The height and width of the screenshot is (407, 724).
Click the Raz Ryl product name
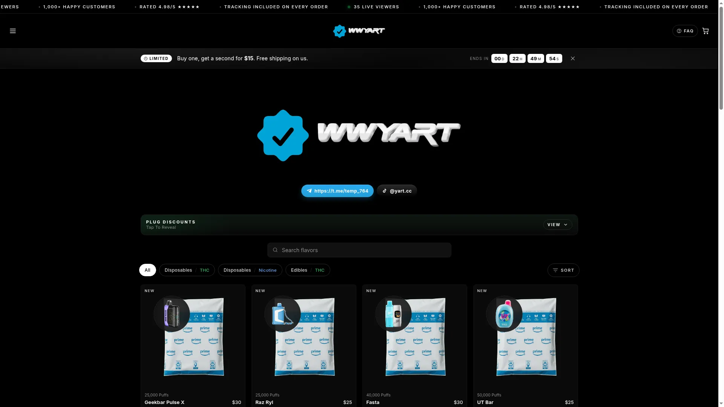coord(264,402)
